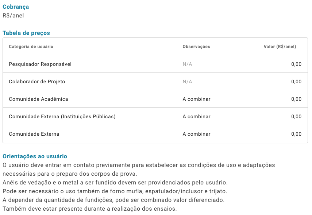Image resolution: width=312 pixels, height=215 pixels.
Task: Click the Orientações ao usuário heading
Action: [35, 156]
